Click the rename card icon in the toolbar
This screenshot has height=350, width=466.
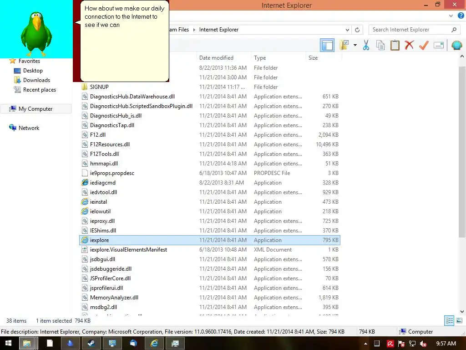point(438,45)
